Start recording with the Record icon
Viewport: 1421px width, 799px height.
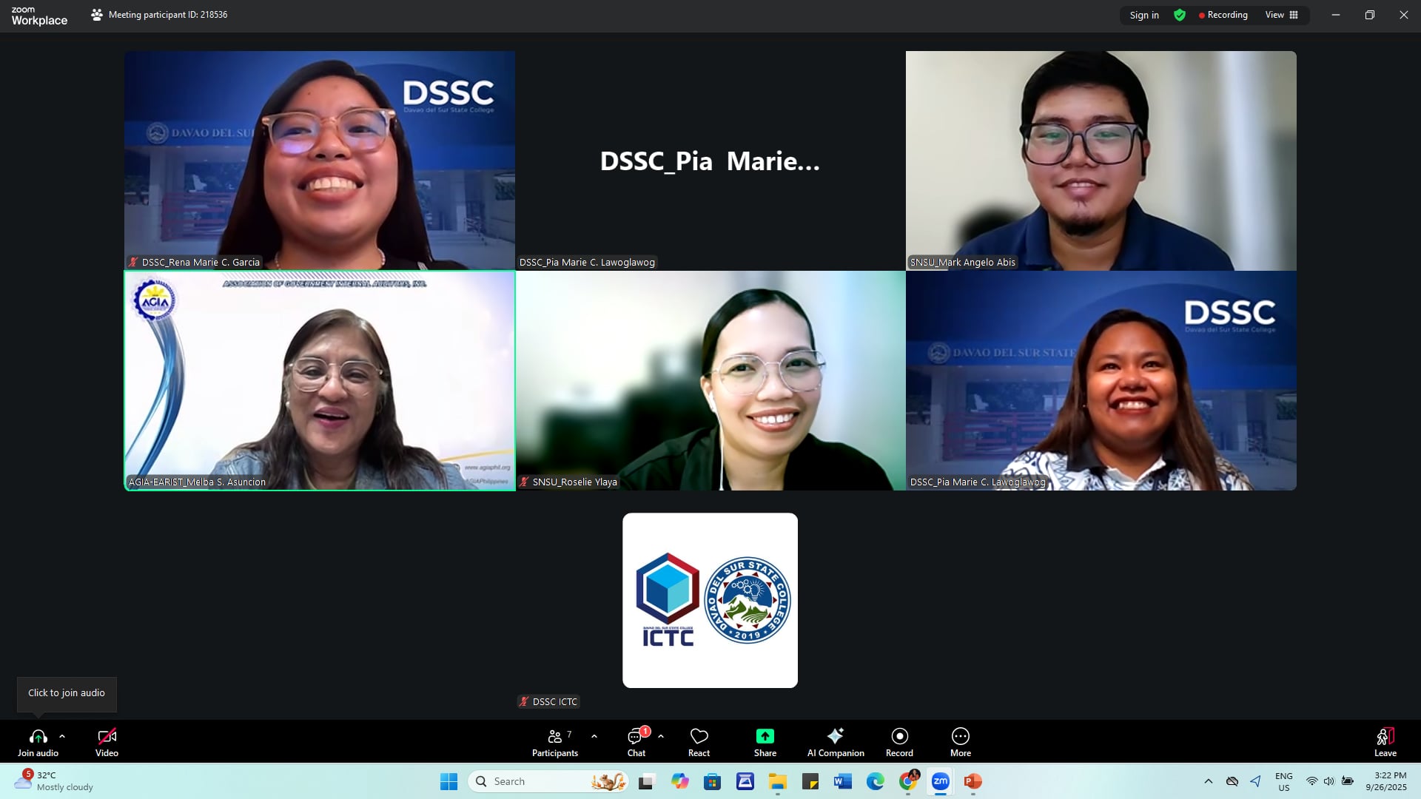899,737
